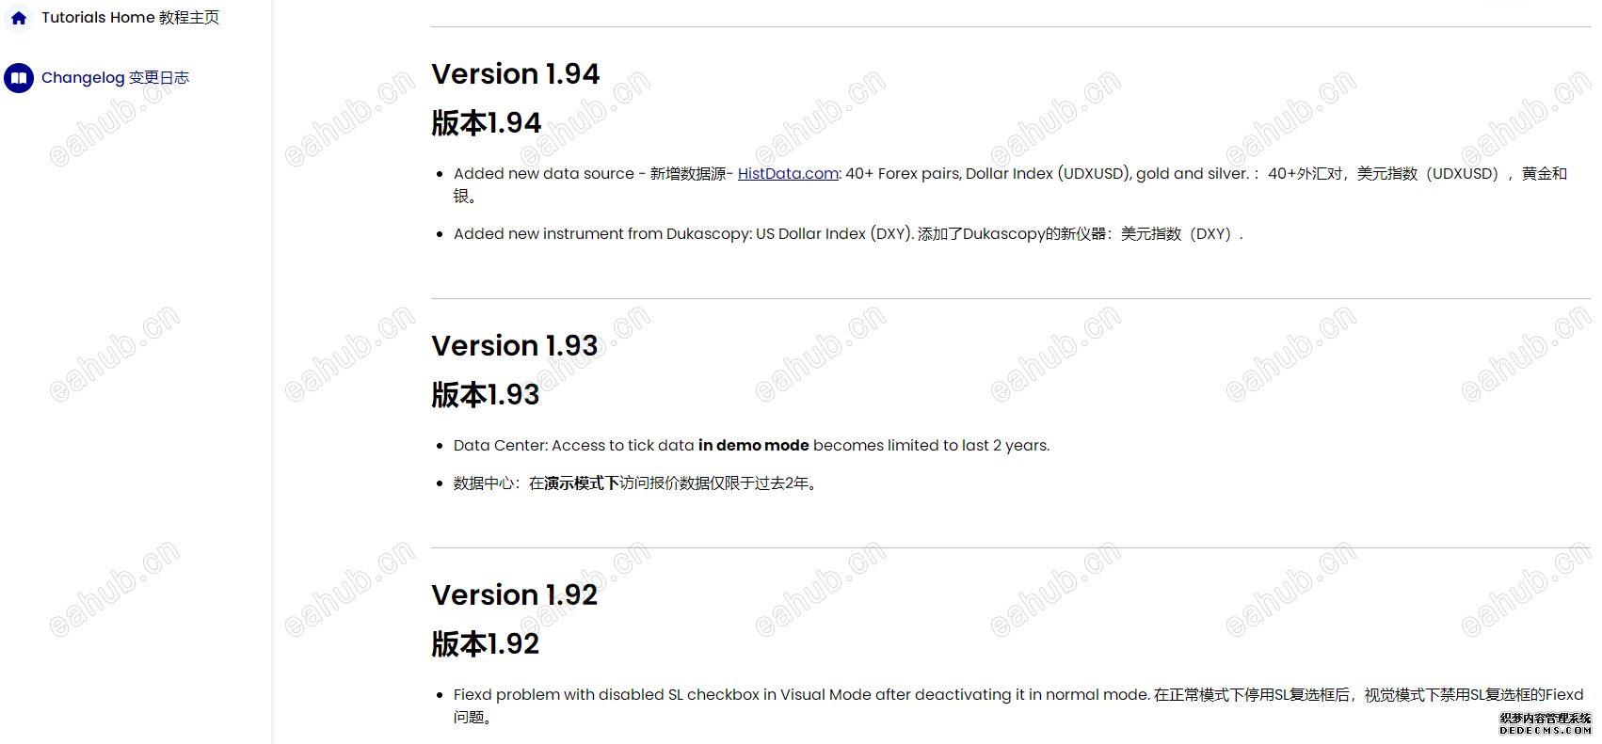Click the 版本1.92 Chinese heading
The height and width of the screenshot is (744, 1602).
[x=486, y=644]
